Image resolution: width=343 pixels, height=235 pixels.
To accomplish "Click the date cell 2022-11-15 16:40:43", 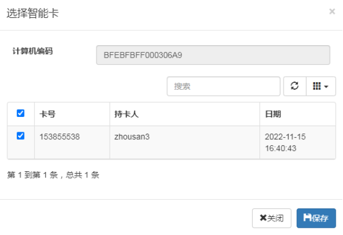I will (x=285, y=142).
